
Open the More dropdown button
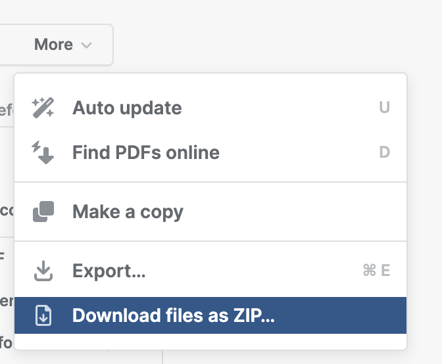tap(62, 45)
